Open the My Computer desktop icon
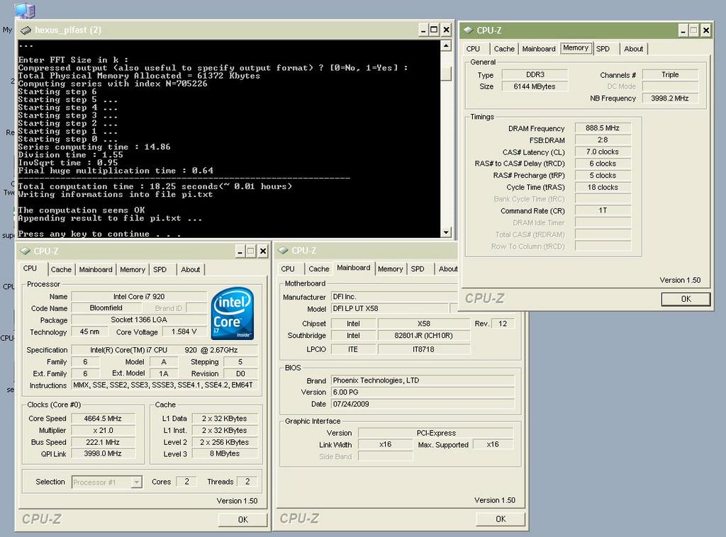The image size is (726, 537). (24, 10)
